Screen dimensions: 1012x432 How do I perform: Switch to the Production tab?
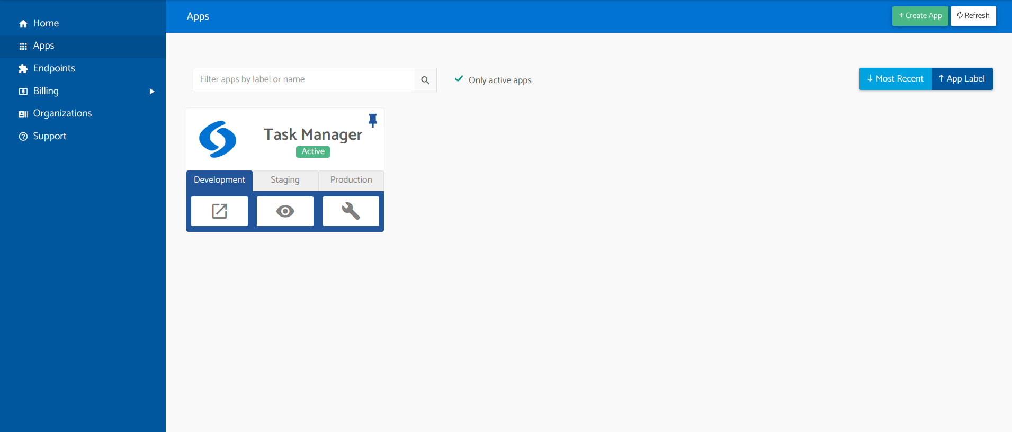(351, 180)
